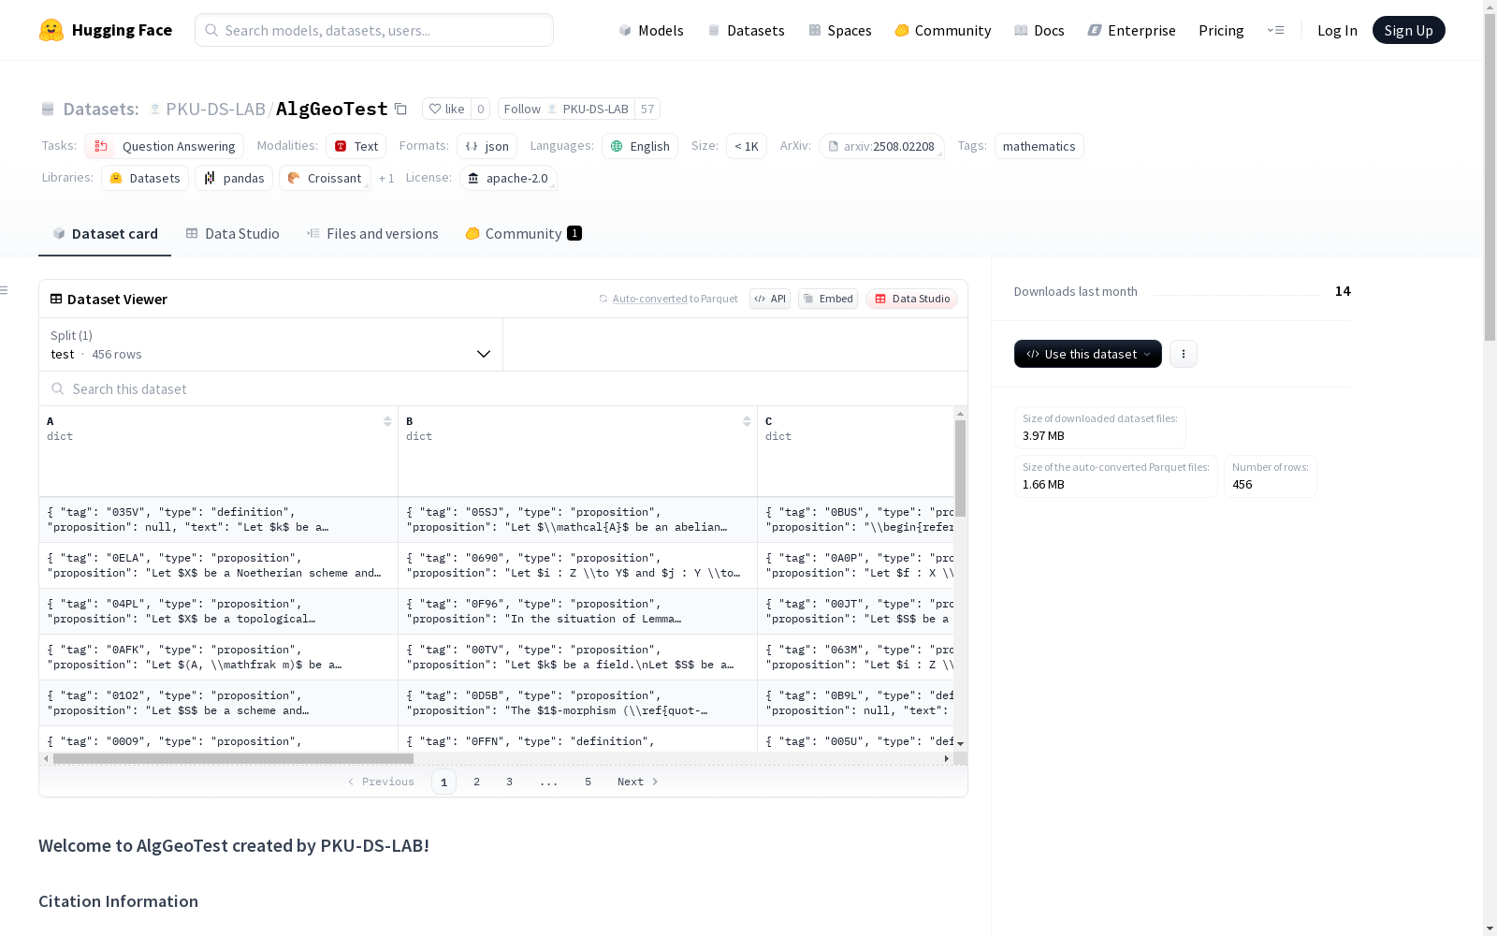This screenshot has height=936, width=1497.
Task: Go to page 2 of the viewer
Action: click(476, 782)
